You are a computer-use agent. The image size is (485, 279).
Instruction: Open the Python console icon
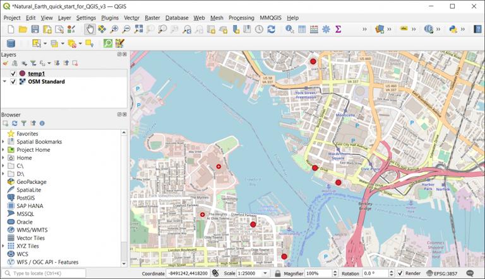tap(453, 30)
